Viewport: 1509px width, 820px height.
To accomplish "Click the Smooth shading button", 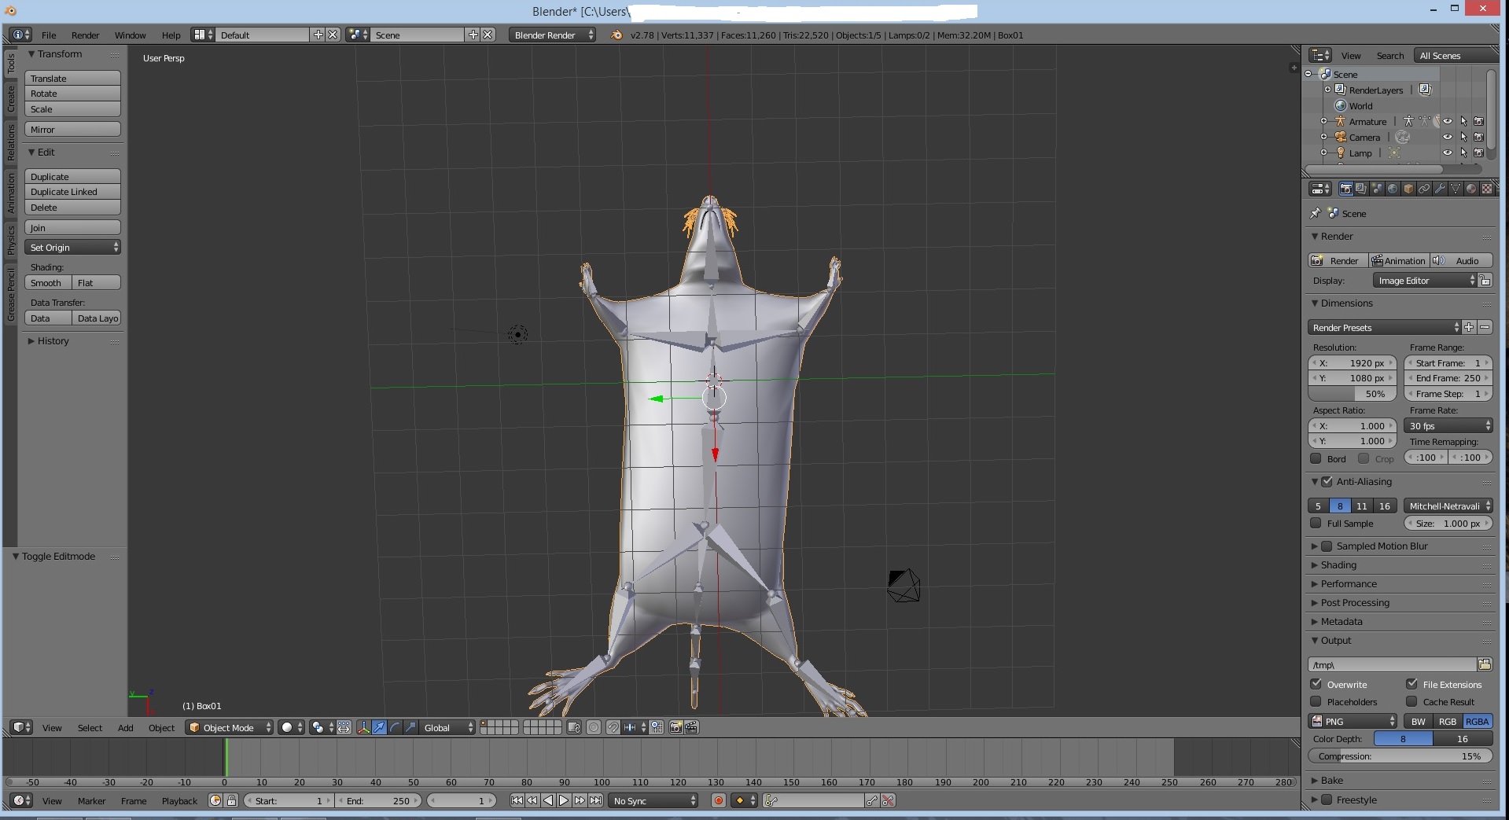I will (x=47, y=283).
